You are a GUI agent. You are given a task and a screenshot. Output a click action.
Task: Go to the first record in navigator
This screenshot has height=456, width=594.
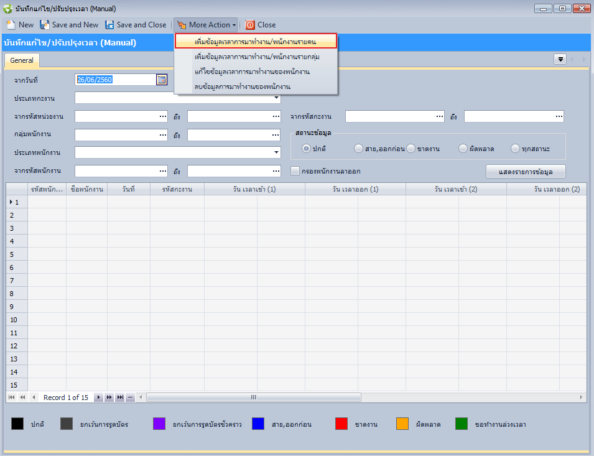pyautogui.click(x=12, y=397)
